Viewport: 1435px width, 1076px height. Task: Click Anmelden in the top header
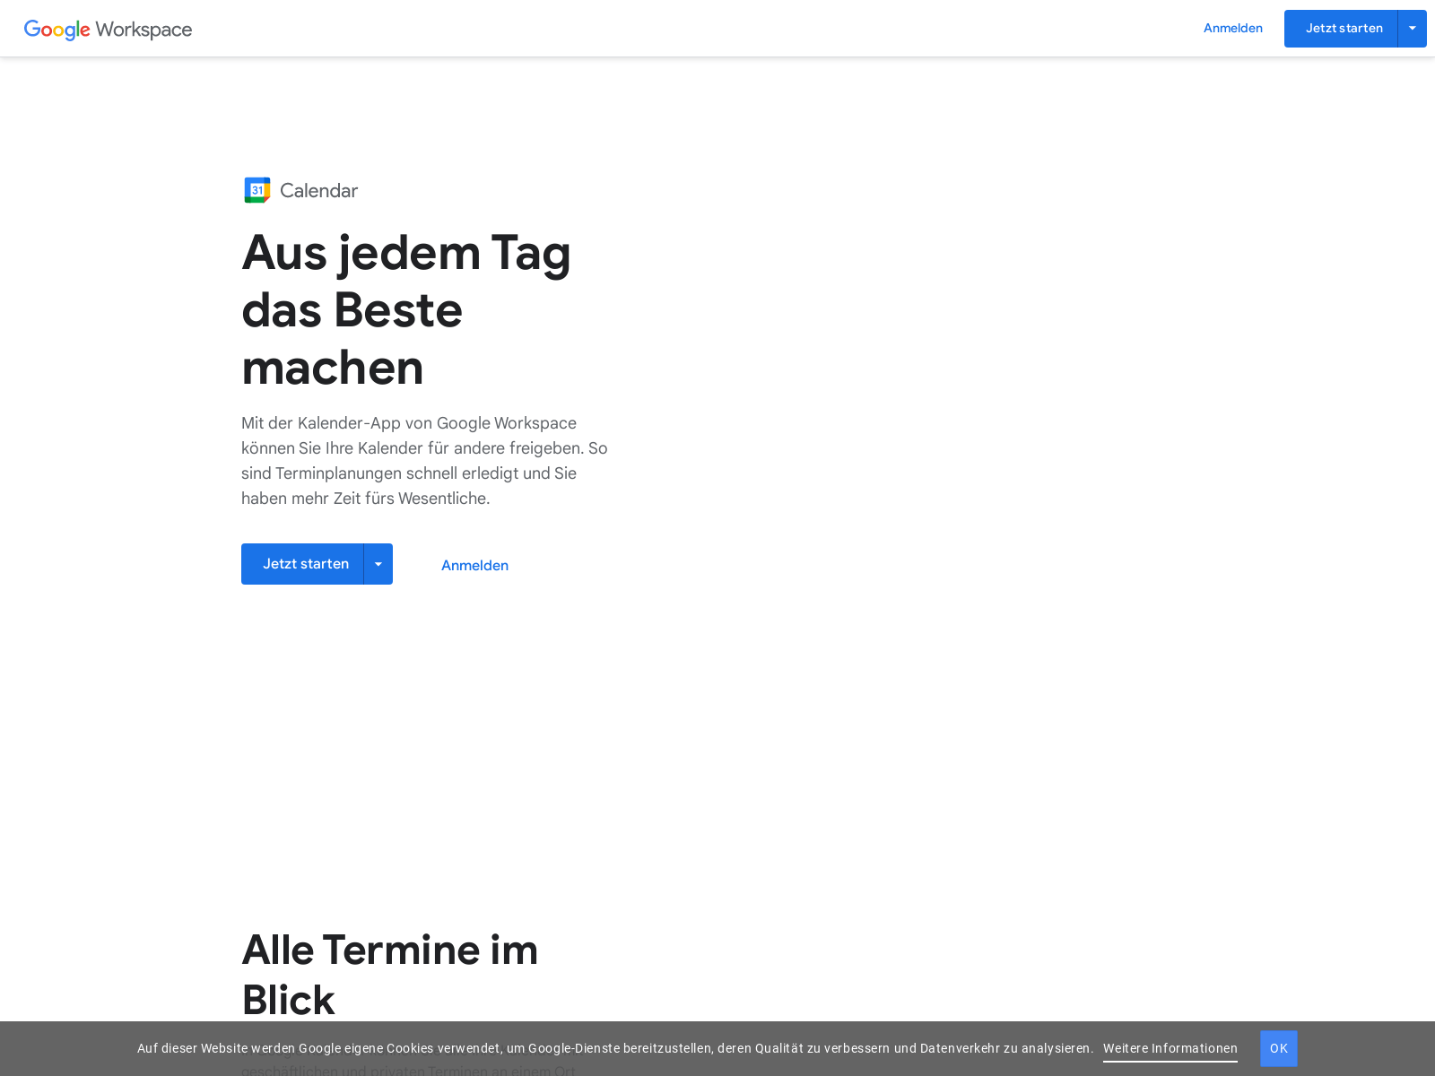pos(1232,28)
